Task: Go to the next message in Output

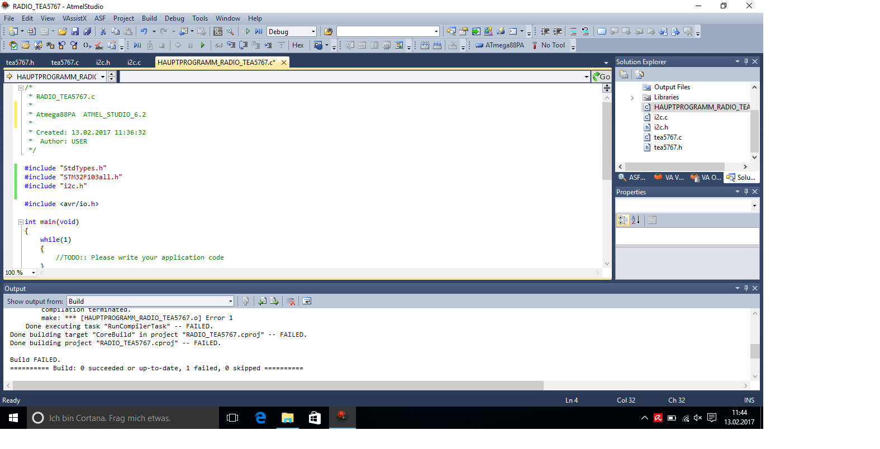Action: pyautogui.click(x=274, y=301)
